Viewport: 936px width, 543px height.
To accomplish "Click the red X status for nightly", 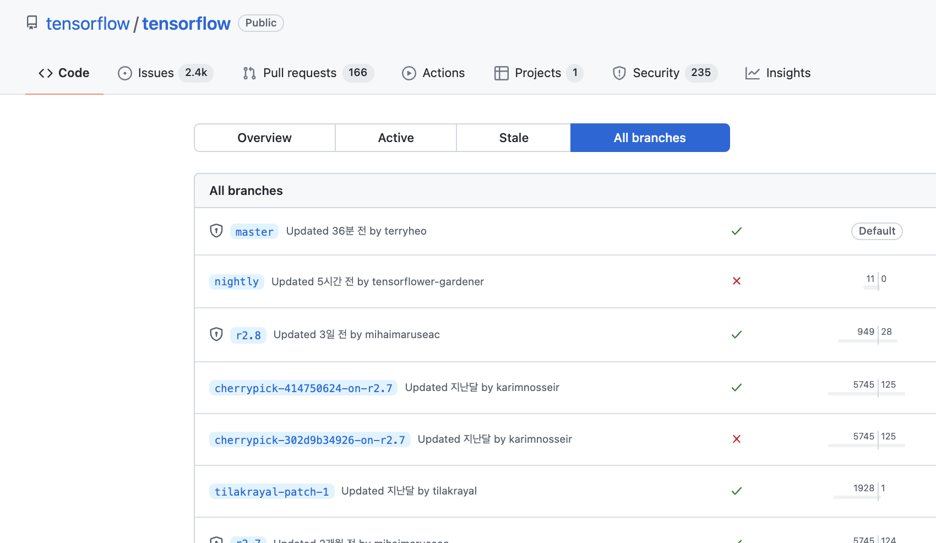I will click(x=737, y=281).
